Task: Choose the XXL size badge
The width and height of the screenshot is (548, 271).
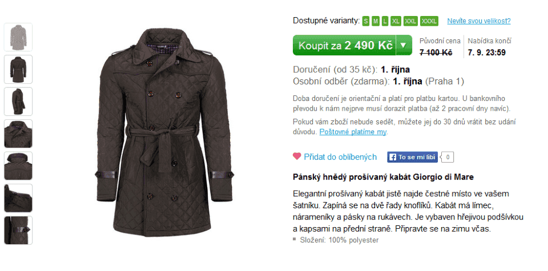Action: coord(410,21)
